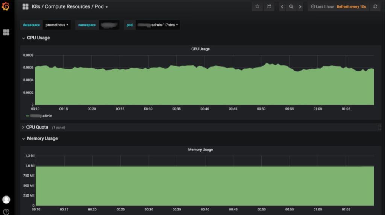Shift time range backward with left arrow
The image size is (385, 215).
(x=282, y=7)
